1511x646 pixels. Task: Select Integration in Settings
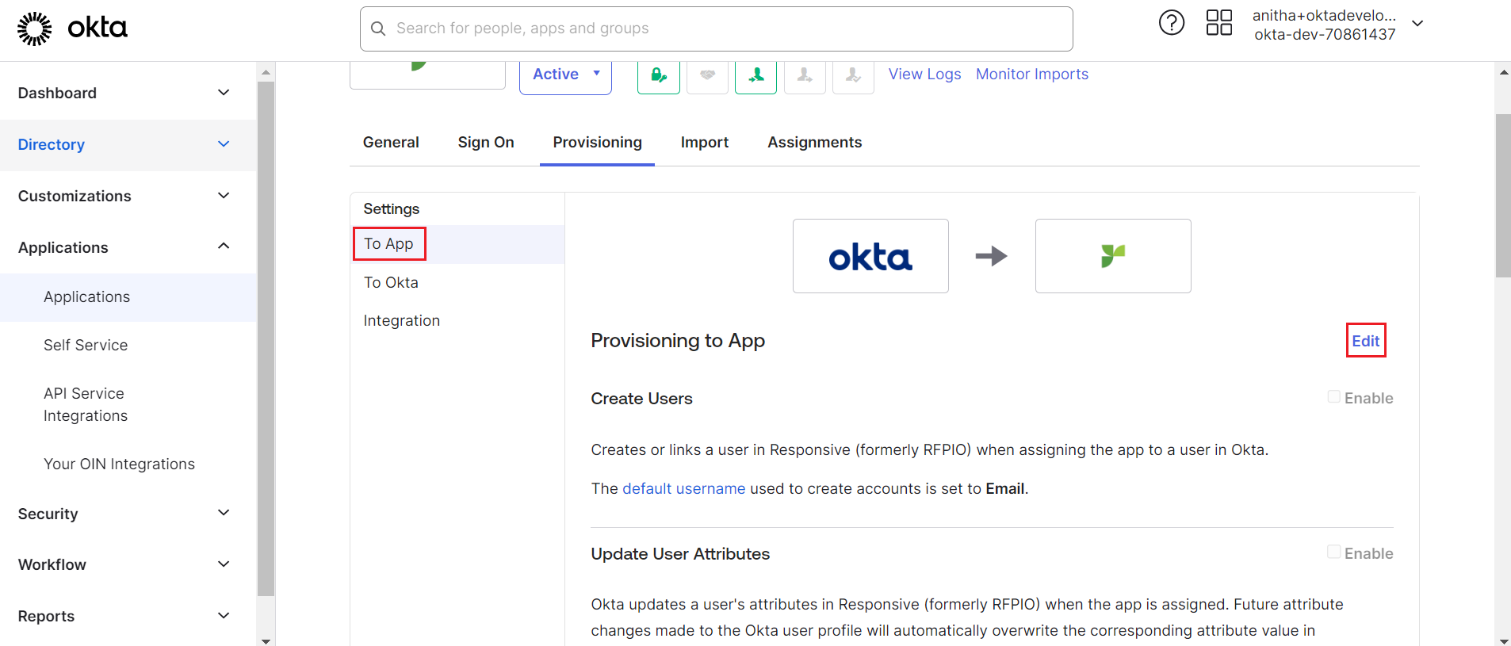click(x=402, y=320)
